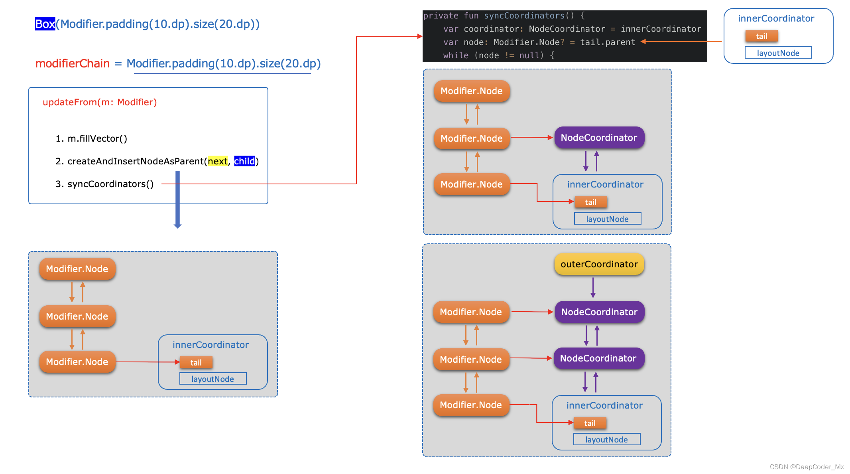Click the yellow-highlighted "next" parameter

[218, 161]
